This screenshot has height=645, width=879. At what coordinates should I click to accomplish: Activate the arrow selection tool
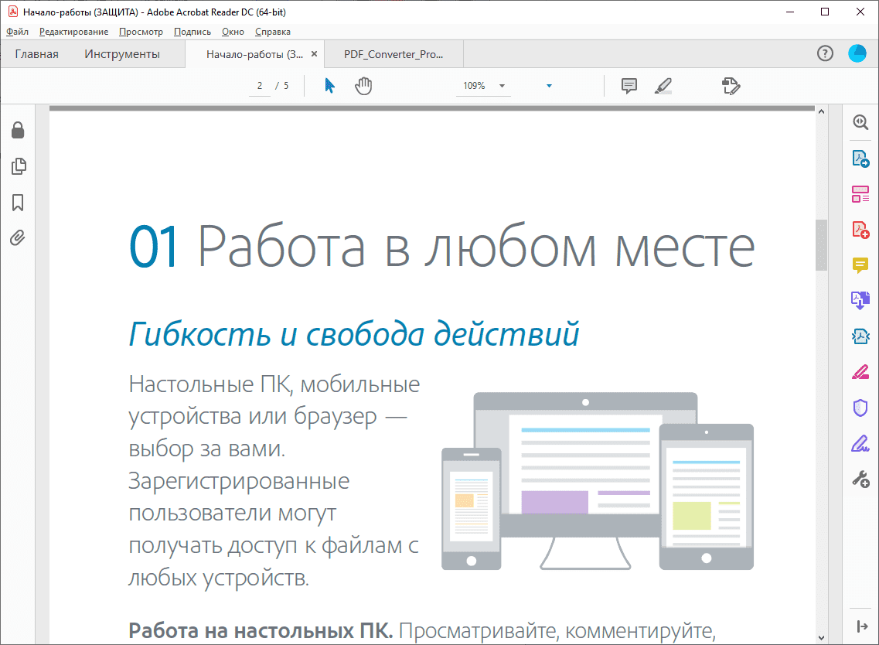pos(330,86)
